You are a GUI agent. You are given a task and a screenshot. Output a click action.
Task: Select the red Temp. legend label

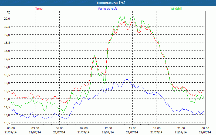(39, 9)
